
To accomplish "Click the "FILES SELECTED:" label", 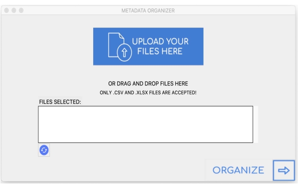I will click(60, 102).
